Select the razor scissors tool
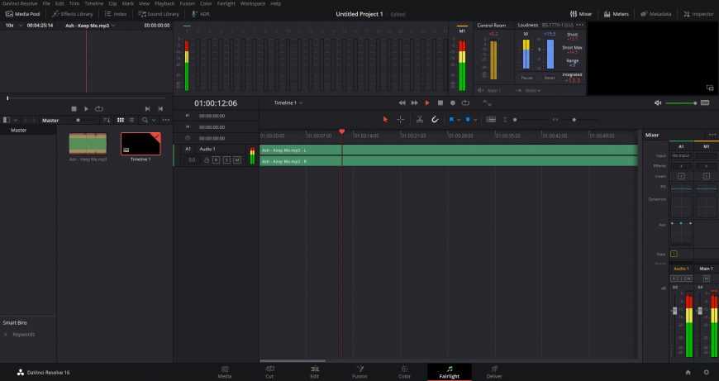Screen dimensions: 719x381 point(420,120)
